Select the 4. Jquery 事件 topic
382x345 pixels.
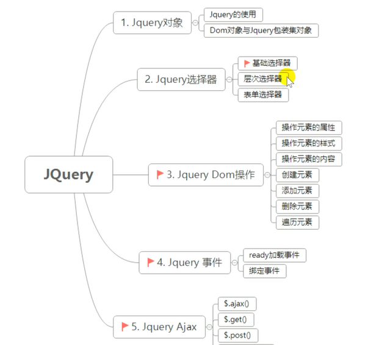point(185,263)
